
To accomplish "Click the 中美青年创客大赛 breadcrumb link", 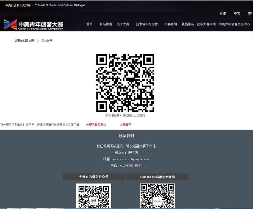I will (x=23, y=41).
